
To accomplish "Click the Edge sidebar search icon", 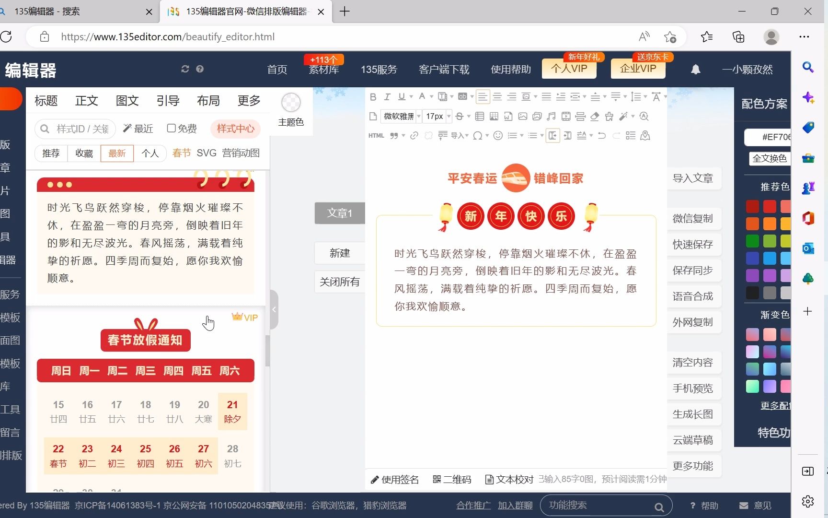I will [x=808, y=67].
